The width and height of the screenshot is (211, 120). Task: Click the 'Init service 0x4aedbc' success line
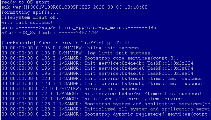(x=103, y=84)
